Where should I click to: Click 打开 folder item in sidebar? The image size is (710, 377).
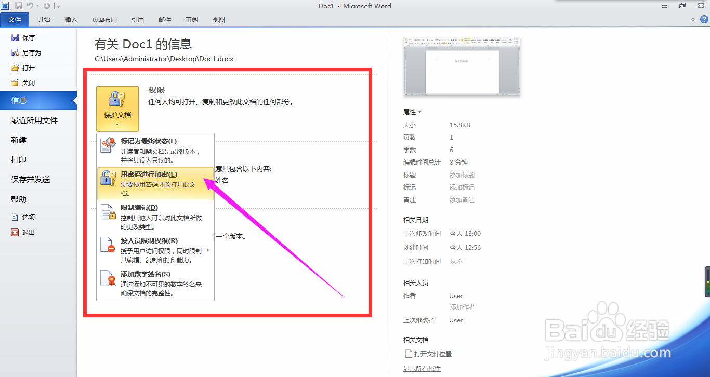coord(23,68)
